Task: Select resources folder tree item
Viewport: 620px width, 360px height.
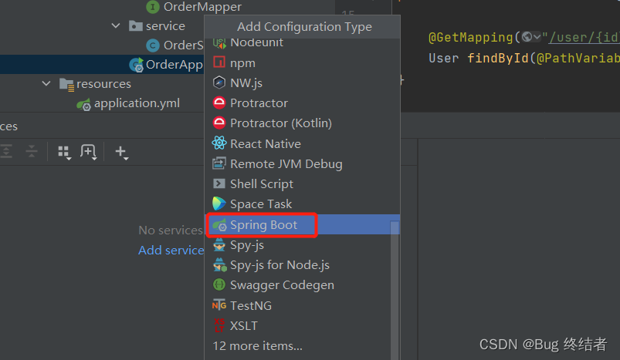Action: click(x=103, y=84)
